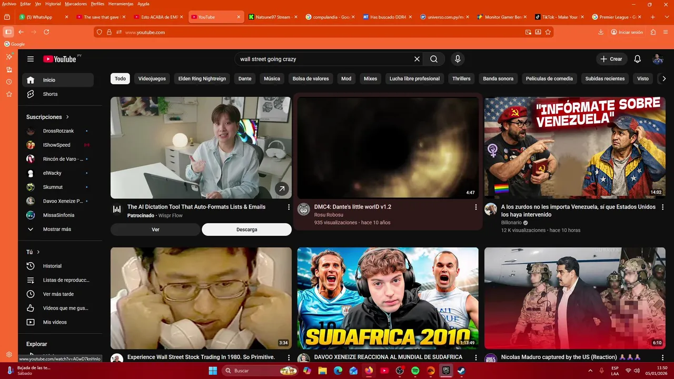Open picture-in-picture icon in address bar
The height and width of the screenshot is (379, 674).
pos(528,32)
